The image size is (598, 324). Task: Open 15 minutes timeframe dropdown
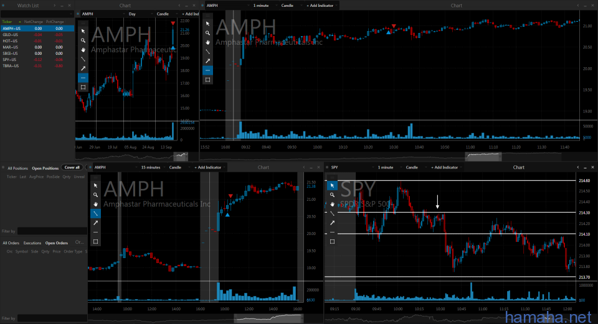(x=153, y=167)
